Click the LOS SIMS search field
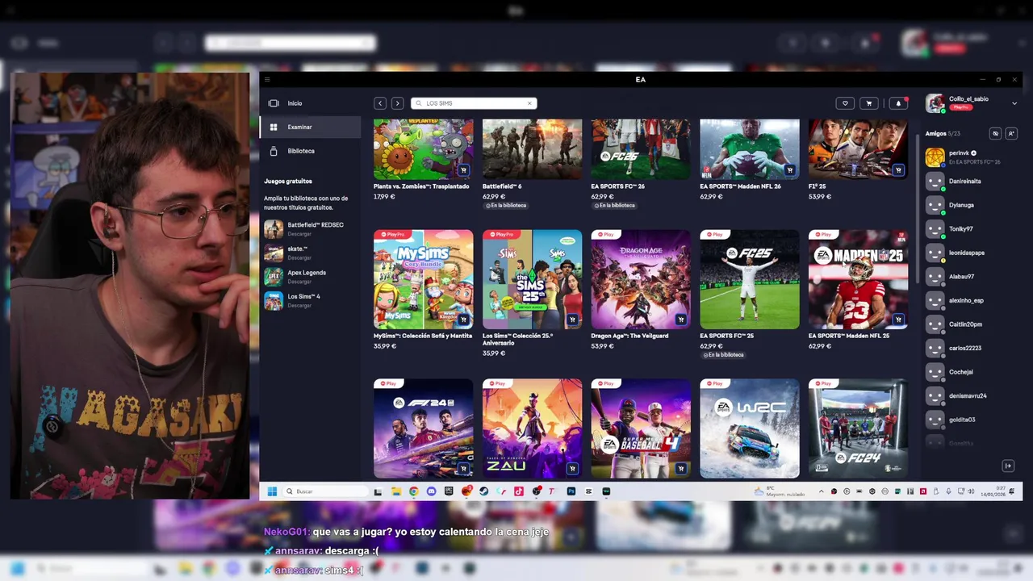The image size is (1033, 581). pyautogui.click(x=474, y=103)
